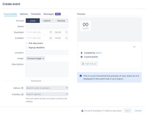Open the Choose Image dropdown
The image size is (146, 114).
(35, 58)
